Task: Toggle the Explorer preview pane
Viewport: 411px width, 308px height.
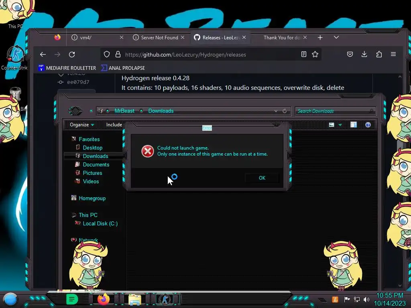Action: (354, 125)
